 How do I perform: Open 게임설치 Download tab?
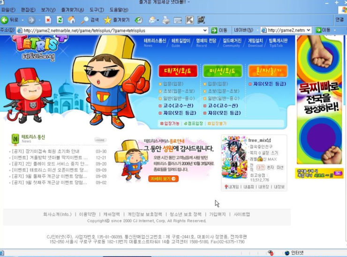(255, 43)
